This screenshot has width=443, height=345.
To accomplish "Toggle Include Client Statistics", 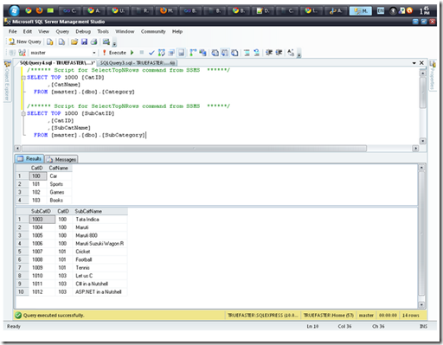I will click(202, 53).
